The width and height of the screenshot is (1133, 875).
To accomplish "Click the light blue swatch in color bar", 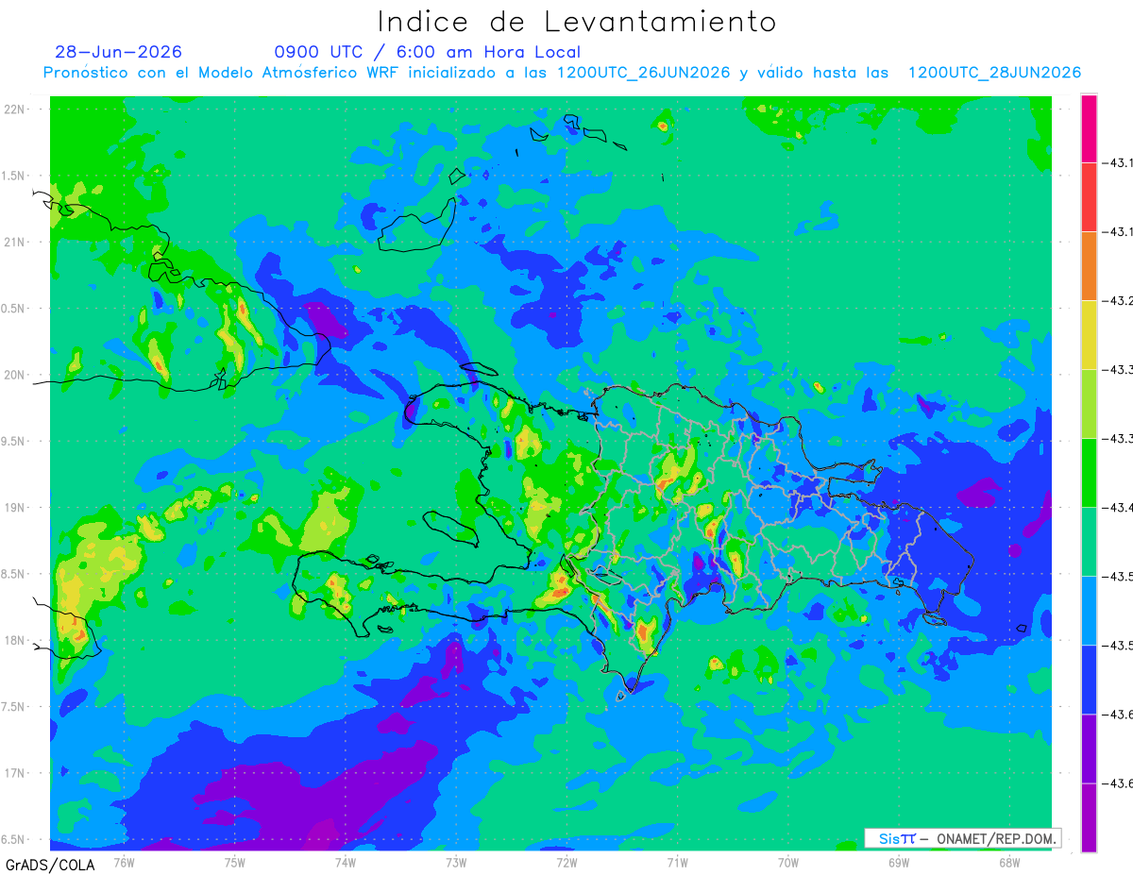I will [1089, 611].
